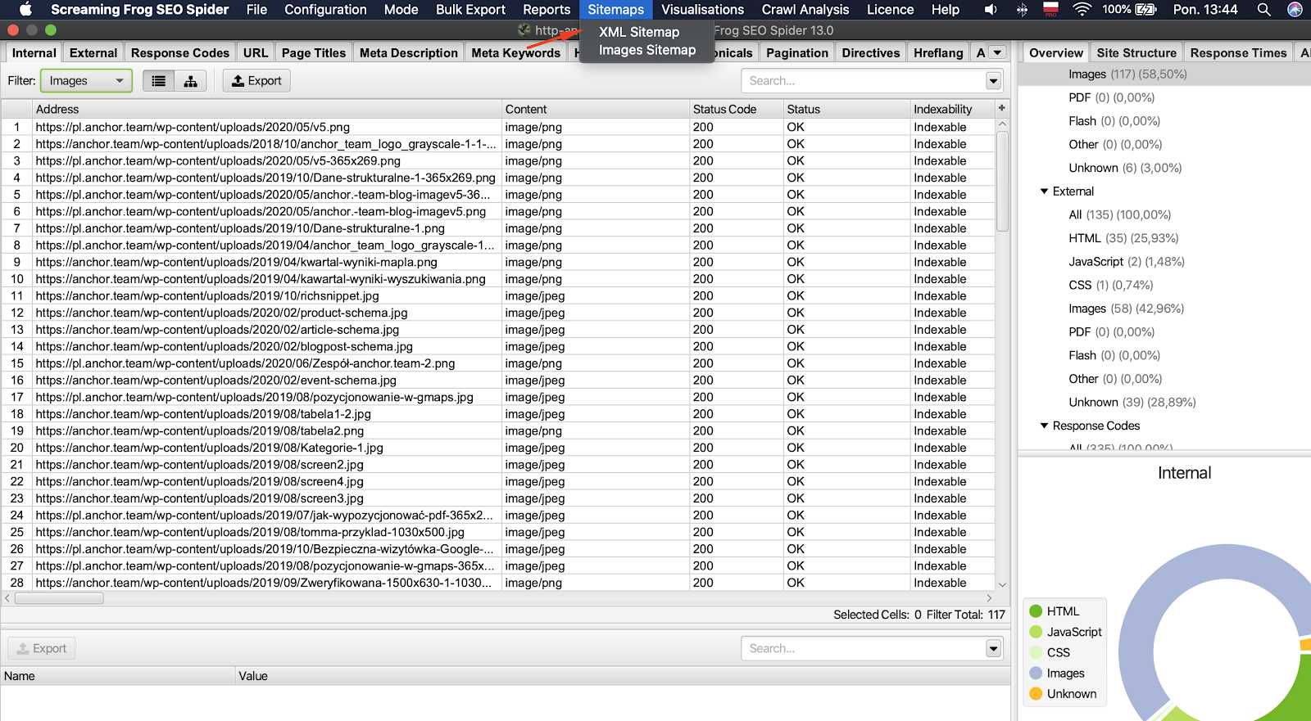This screenshot has width=1311, height=721.
Task: Click the bottom panel Export button
Action: coord(42,649)
